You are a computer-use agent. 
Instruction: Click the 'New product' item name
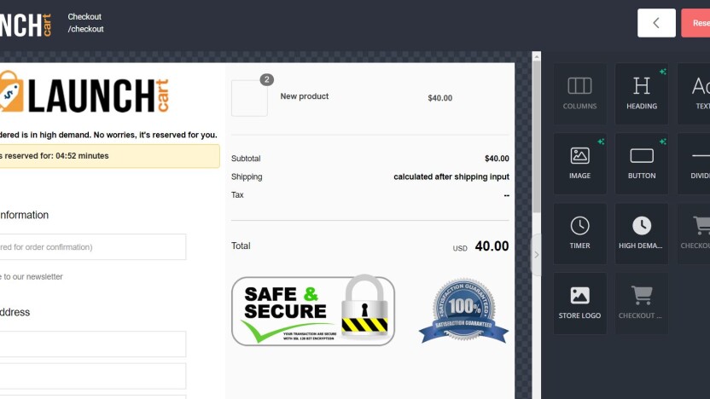(305, 96)
